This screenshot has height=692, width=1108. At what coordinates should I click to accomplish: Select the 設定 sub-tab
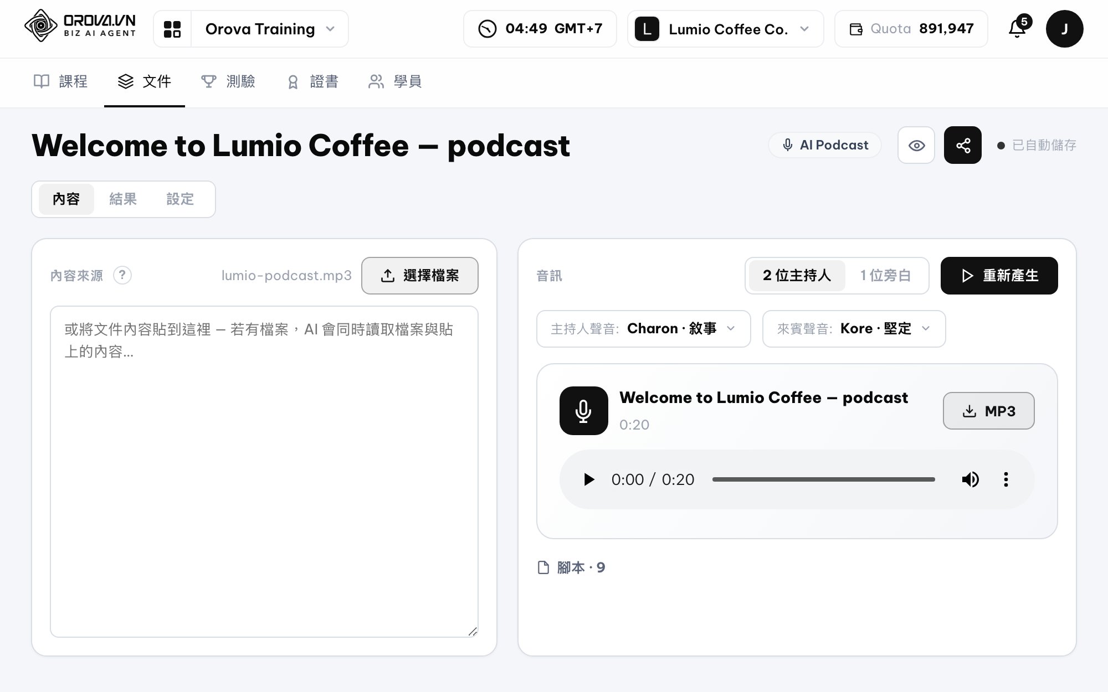[180, 199]
